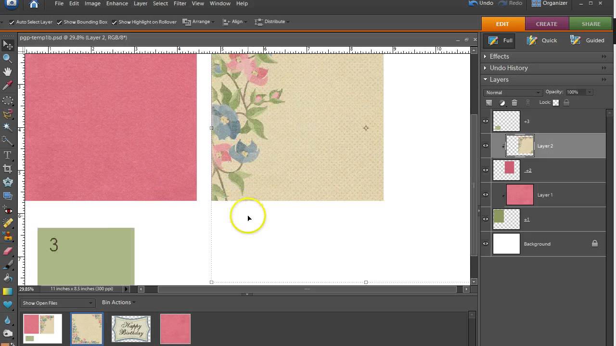
Task: Open the Organizer
Action: (550, 3)
